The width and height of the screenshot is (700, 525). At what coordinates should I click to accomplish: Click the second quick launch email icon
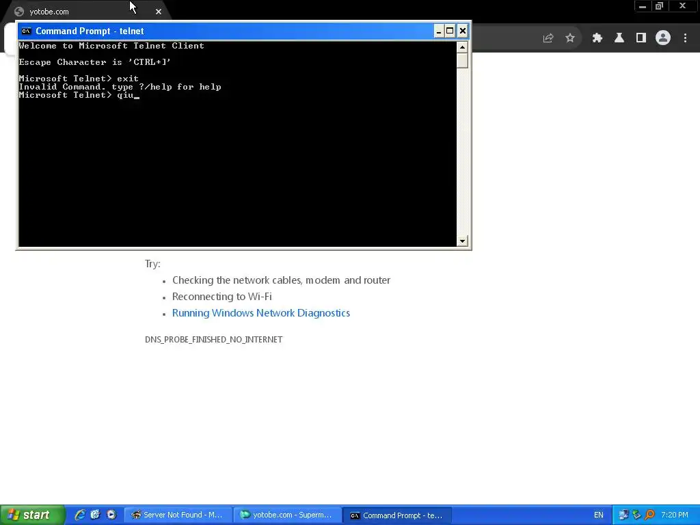point(95,515)
